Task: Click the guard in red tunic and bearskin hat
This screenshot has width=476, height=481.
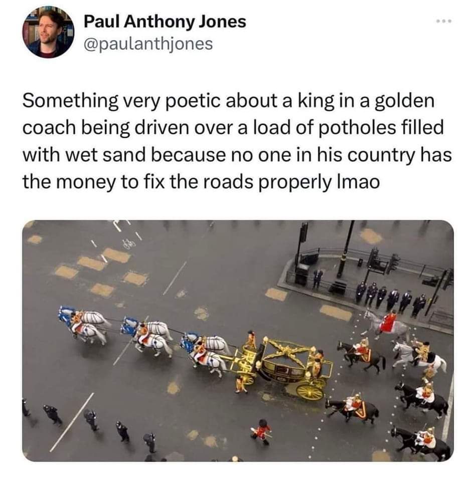Action: coord(262,432)
